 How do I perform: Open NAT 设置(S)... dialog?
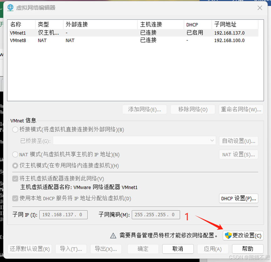click(x=239, y=154)
